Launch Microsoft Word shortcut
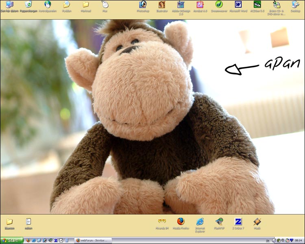The height and width of the screenshot is (244, 305). pyautogui.click(x=238, y=4)
